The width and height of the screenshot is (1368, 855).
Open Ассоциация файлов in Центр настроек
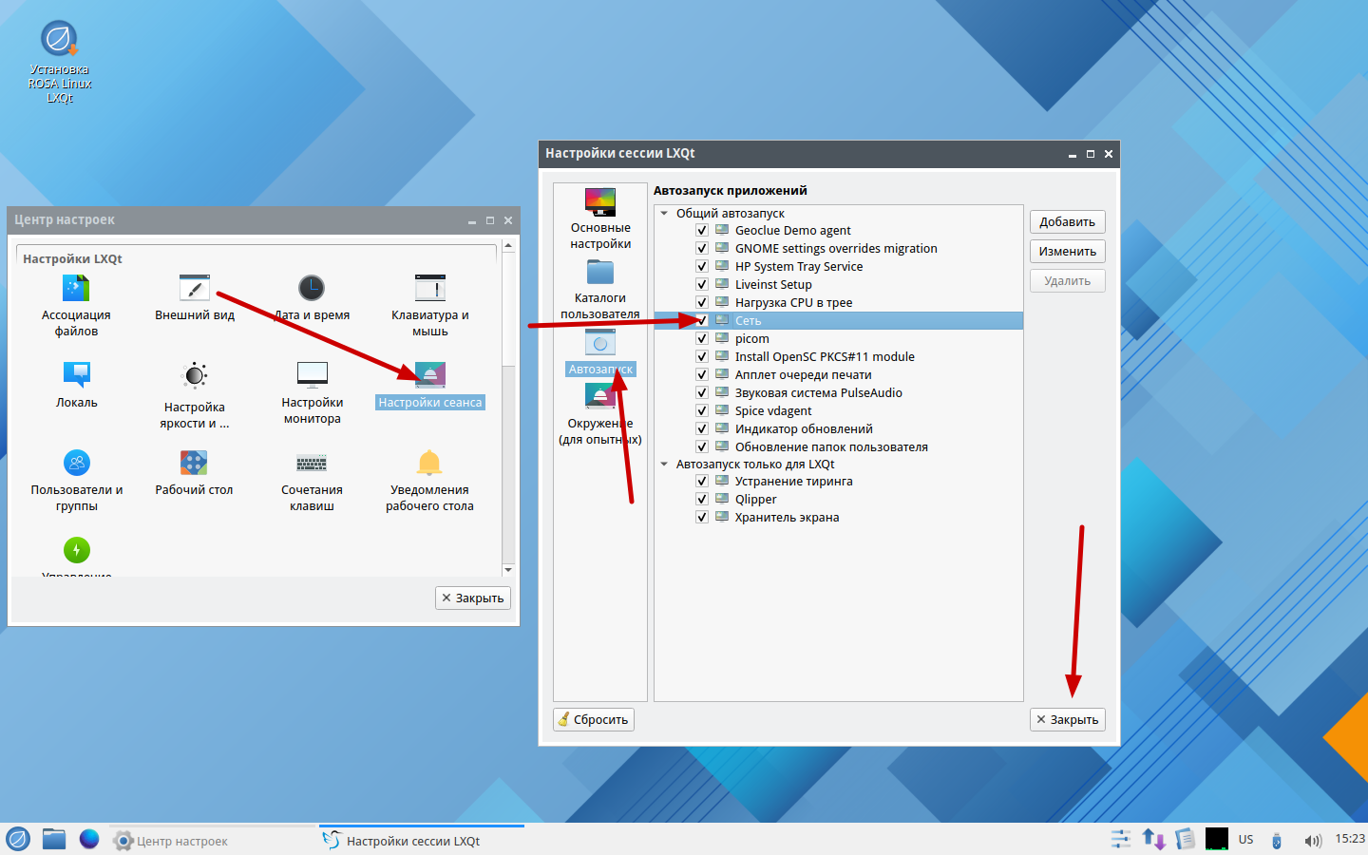76,288
